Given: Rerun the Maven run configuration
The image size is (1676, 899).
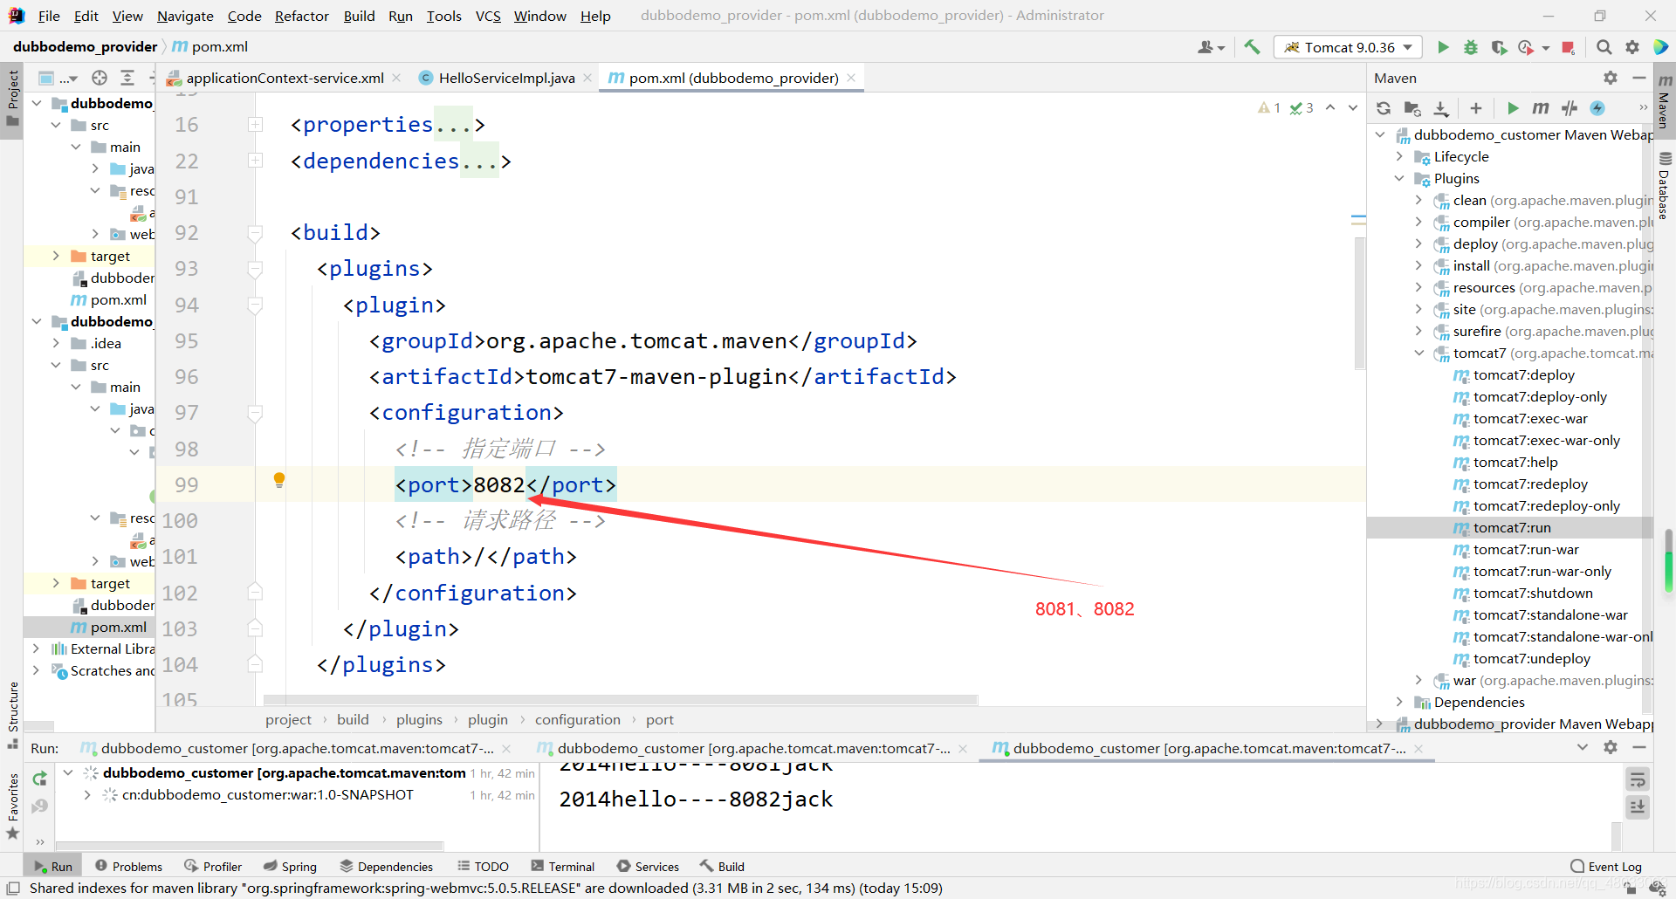Looking at the screenshot, I should click(x=39, y=779).
